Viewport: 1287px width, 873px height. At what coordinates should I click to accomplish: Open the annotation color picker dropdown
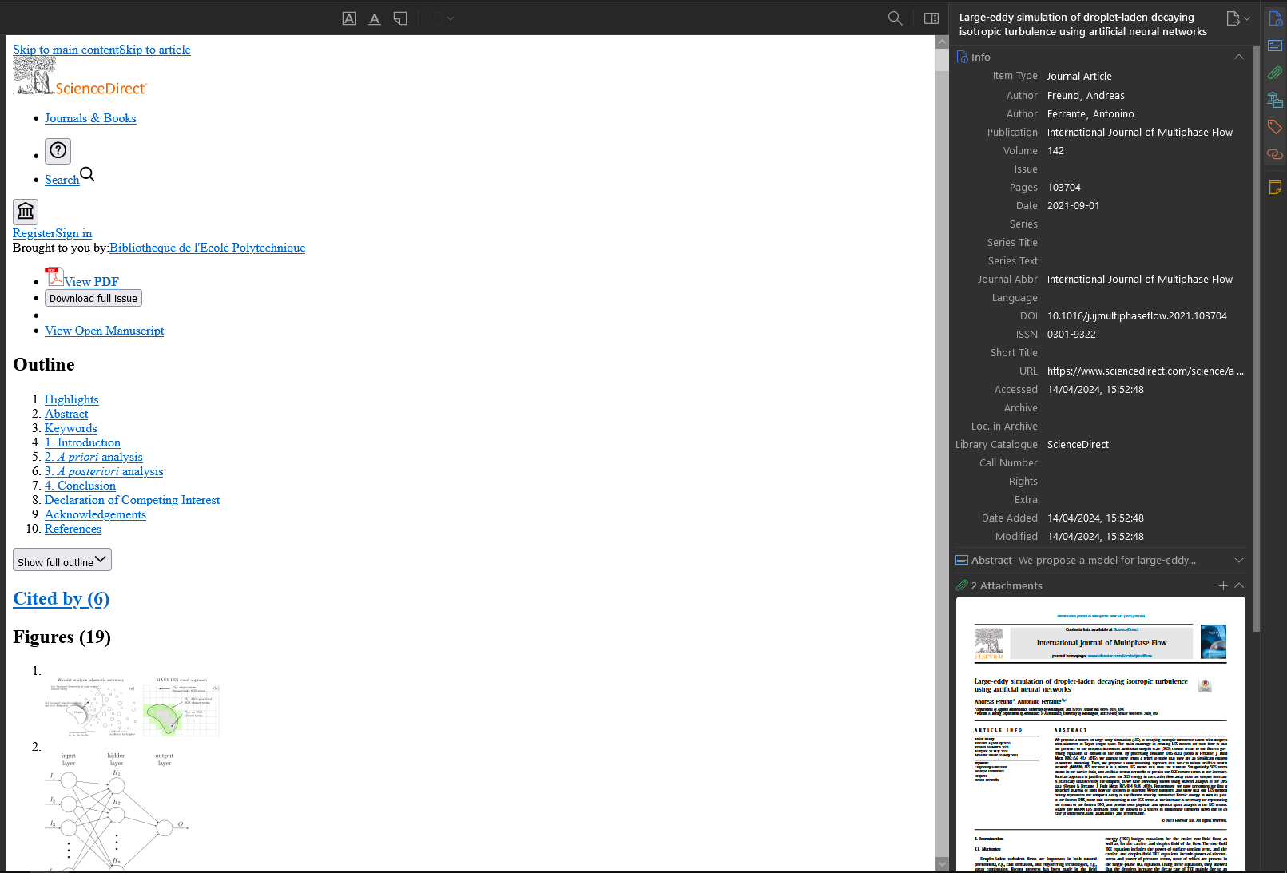click(x=442, y=18)
